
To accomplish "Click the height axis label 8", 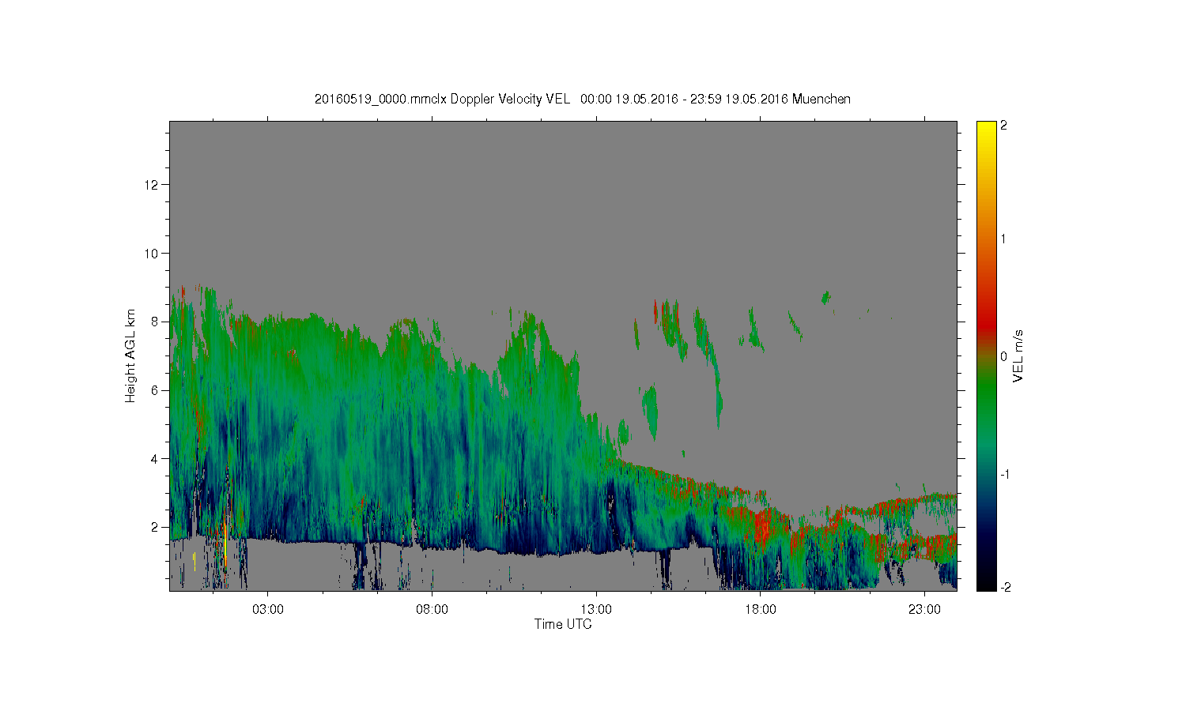I will coord(156,322).
